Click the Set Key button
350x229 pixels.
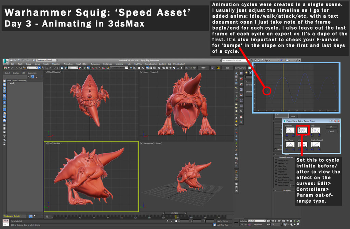243,225
